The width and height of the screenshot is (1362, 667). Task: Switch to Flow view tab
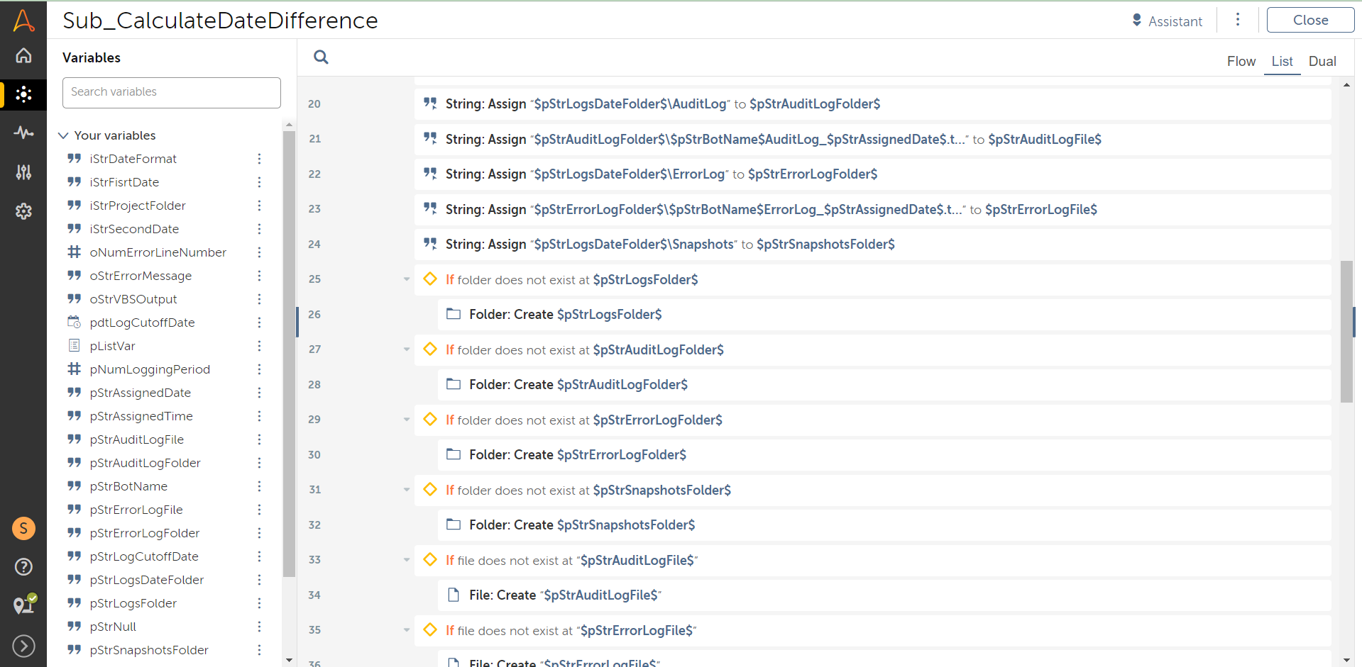click(1241, 62)
